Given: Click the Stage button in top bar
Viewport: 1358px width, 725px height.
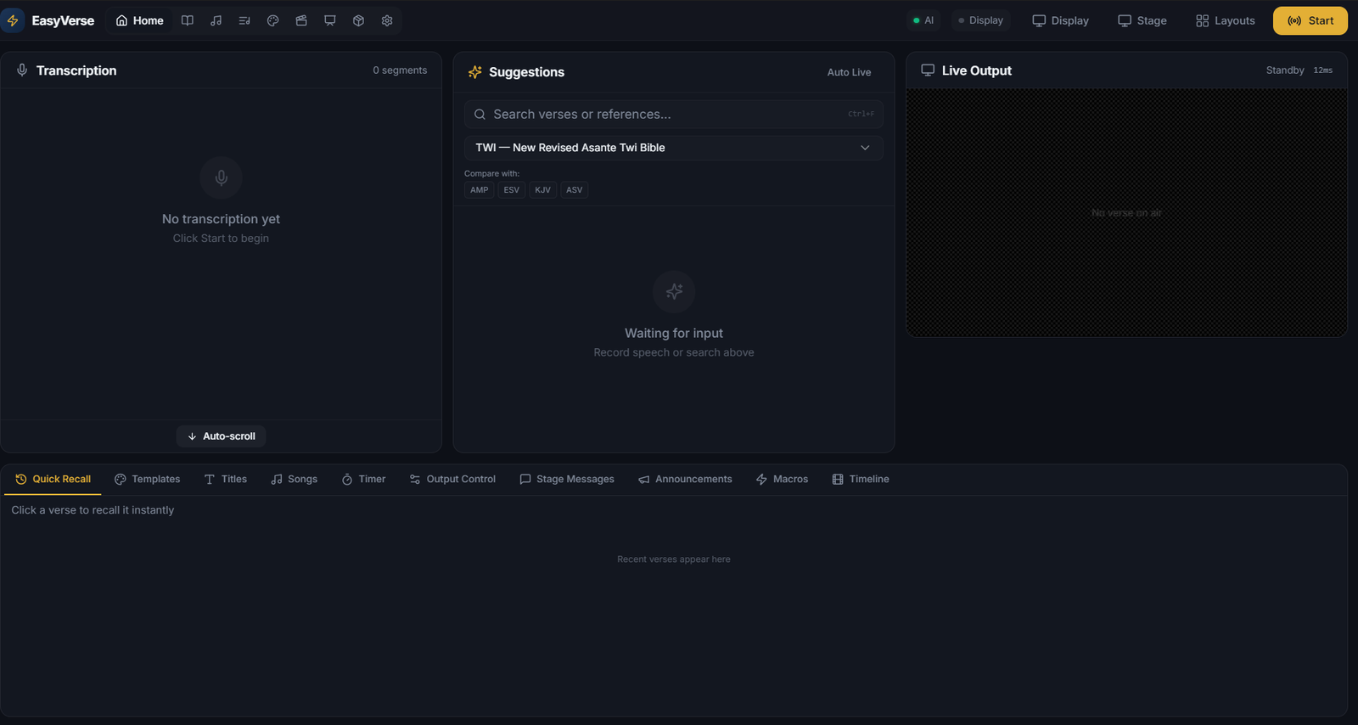Looking at the screenshot, I should pos(1142,20).
